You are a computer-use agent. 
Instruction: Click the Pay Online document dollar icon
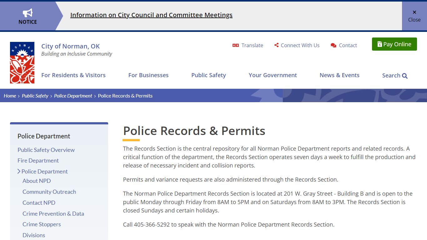pyautogui.click(x=379, y=44)
